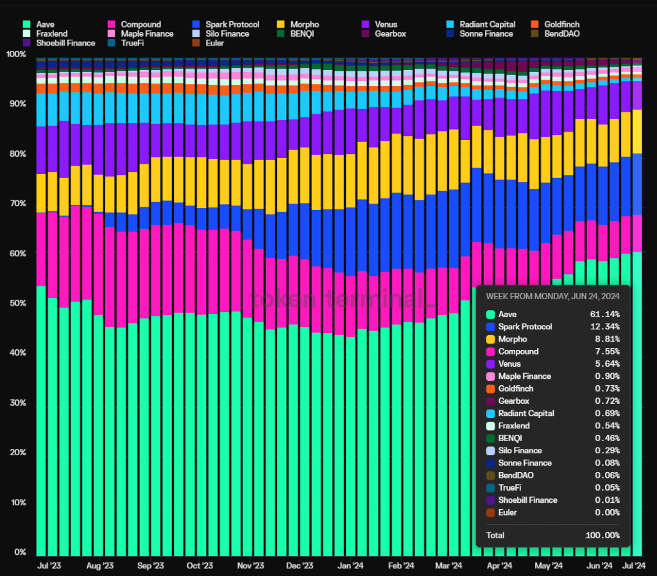The width and height of the screenshot is (657, 576).
Task: Toggle TrueFi in the legend
Action: (x=126, y=43)
